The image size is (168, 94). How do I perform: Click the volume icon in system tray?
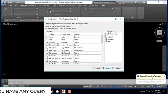point(152,92)
